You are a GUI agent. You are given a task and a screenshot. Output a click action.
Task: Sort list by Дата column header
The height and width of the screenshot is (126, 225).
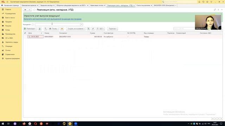tap(35, 33)
